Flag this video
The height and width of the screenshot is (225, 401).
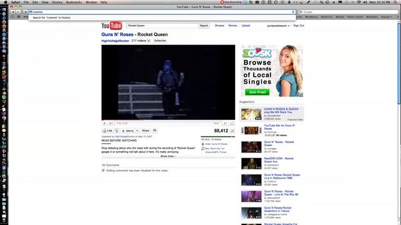(x=155, y=131)
